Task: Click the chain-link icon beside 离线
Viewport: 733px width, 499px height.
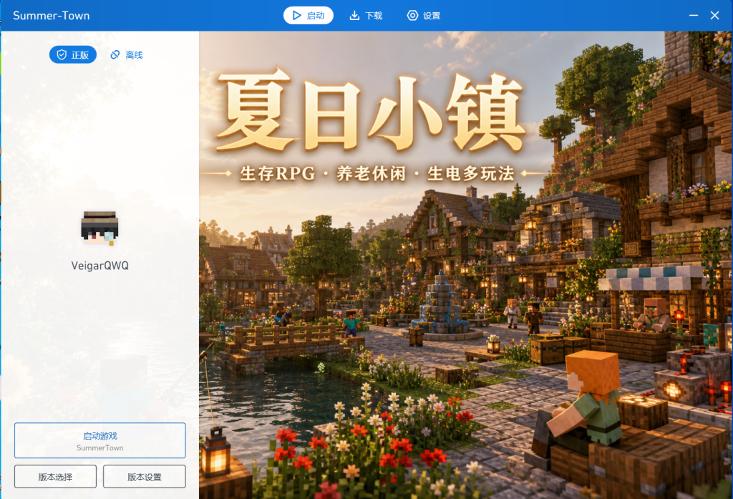Action: tap(115, 54)
